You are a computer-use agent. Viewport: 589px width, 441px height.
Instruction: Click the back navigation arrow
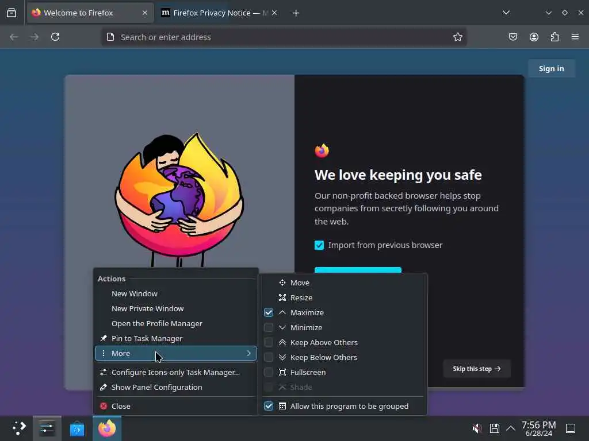(x=14, y=37)
